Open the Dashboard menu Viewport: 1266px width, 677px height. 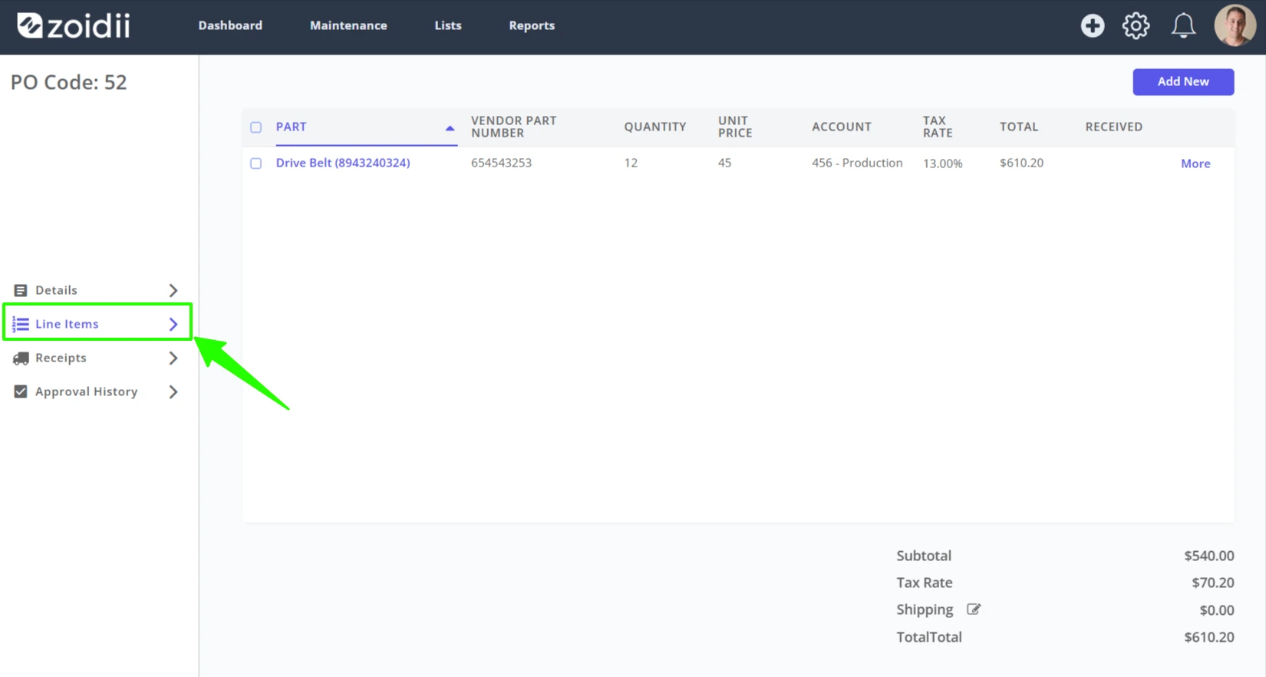click(230, 25)
